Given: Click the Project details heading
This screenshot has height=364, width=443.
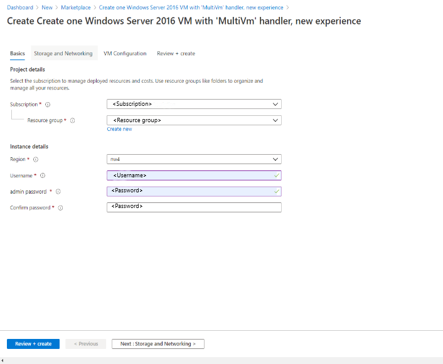Looking at the screenshot, I should click(x=28, y=70).
